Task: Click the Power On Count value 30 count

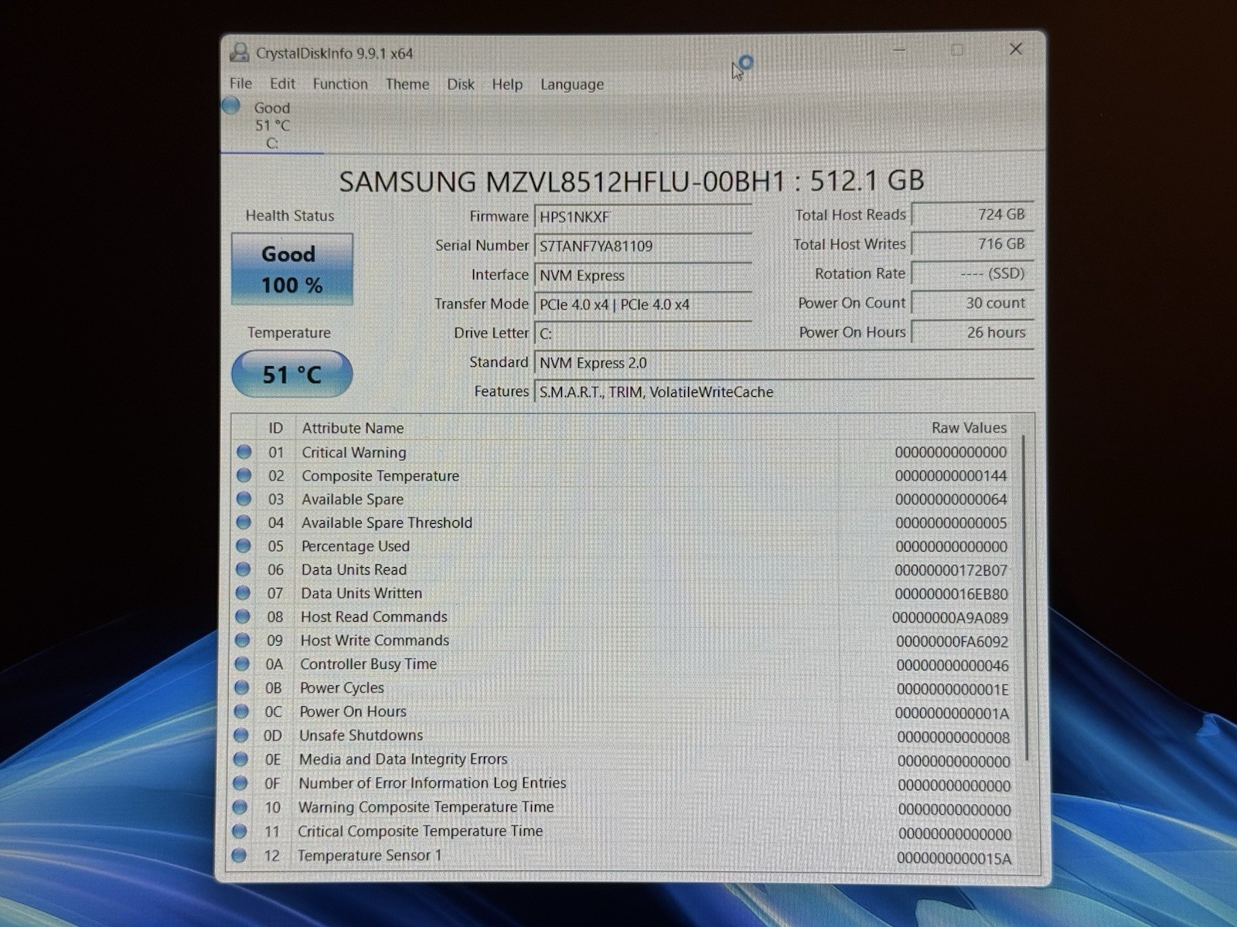Action: coord(973,303)
